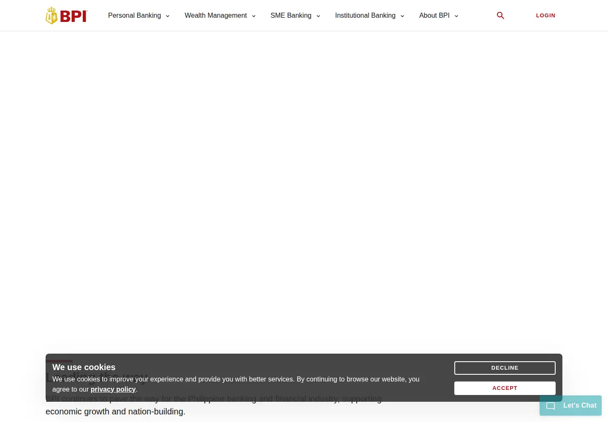The width and height of the screenshot is (608, 422).
Task: Open the privacy policy link
Action: tap(113, 389)
